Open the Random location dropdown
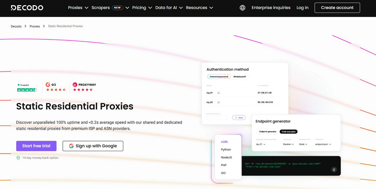This screenshot has width=376, height=189. pyautogui.click(x=288, y=144)
